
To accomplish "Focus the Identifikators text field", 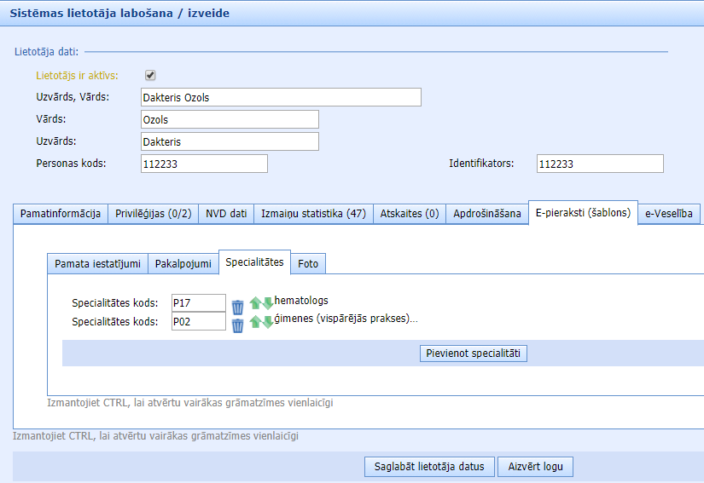I will click(600, 164).
